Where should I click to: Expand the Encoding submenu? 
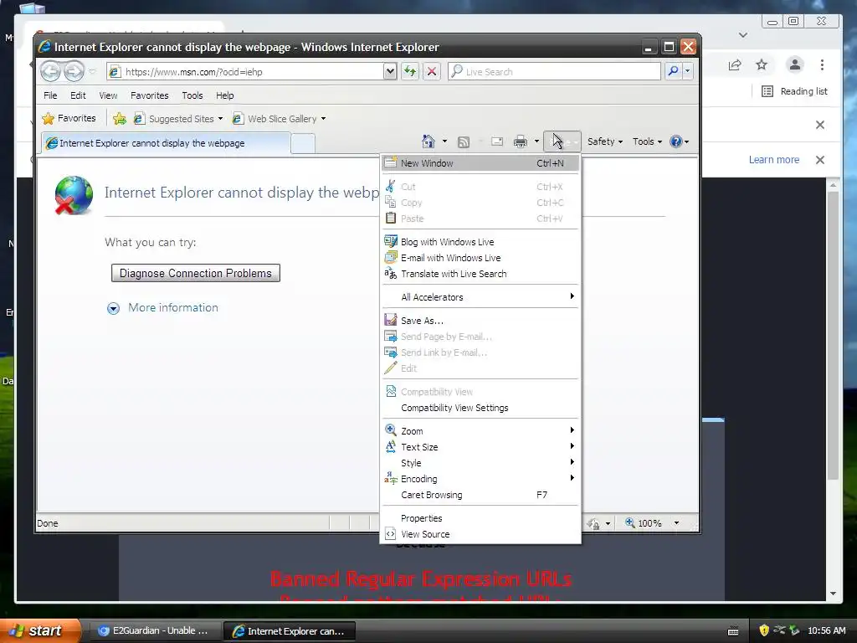pos(480,478)
